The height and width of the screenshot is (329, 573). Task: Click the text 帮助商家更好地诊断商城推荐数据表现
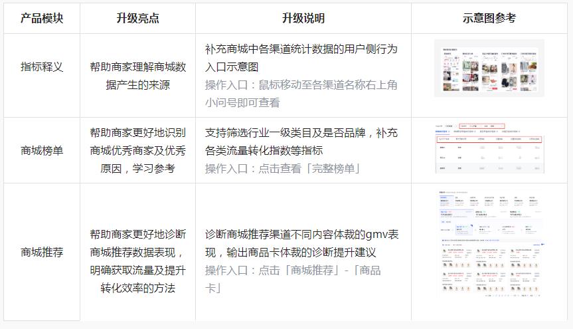pyautogui.click(x=137, y=243)
